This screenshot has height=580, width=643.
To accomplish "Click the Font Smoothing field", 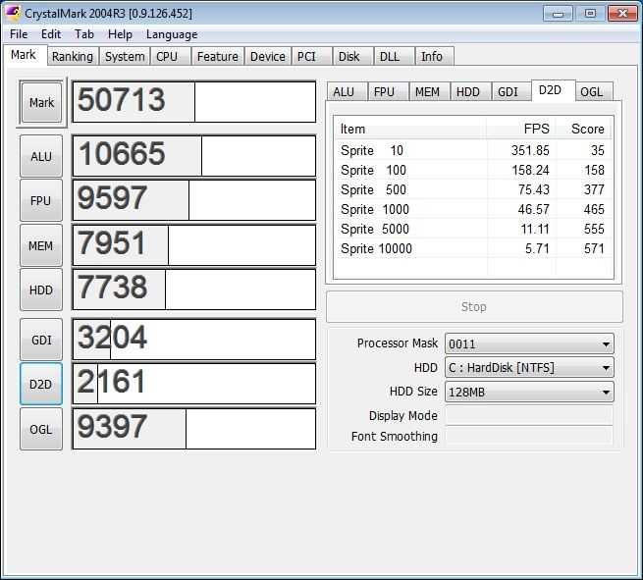I will click(529, 436).
